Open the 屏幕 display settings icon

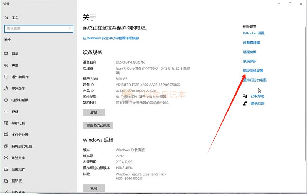[x=6, y=54]
